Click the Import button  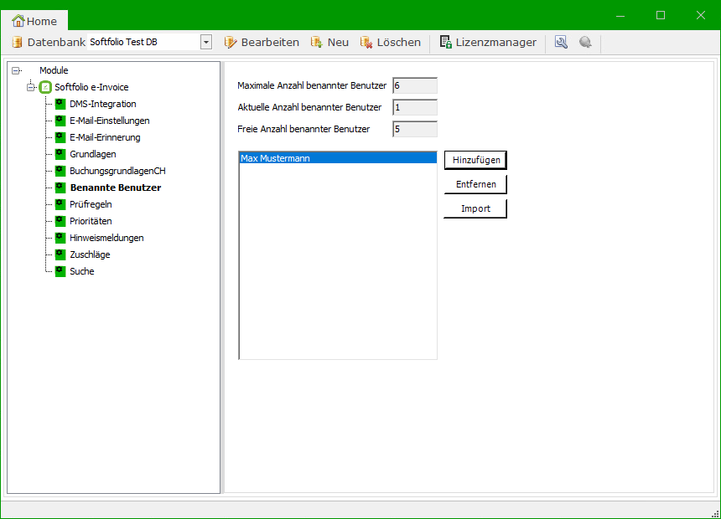pos(475,208)
